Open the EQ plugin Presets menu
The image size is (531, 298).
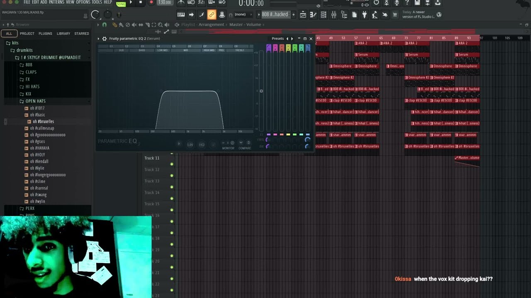[278, 38]
